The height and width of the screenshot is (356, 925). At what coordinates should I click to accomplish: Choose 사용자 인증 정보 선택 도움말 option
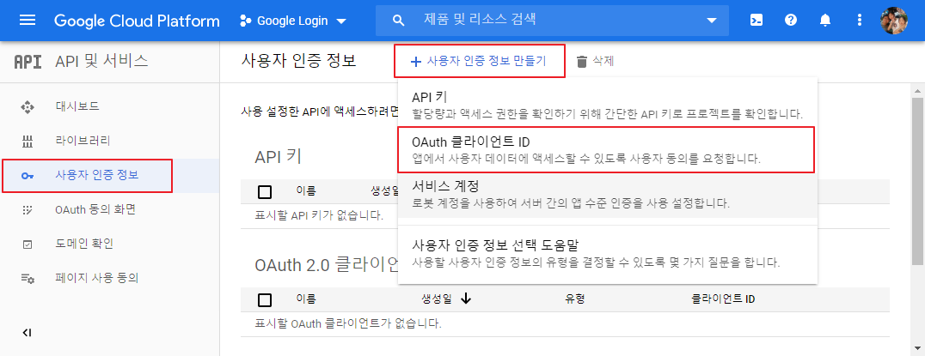(x=608, y=252)
